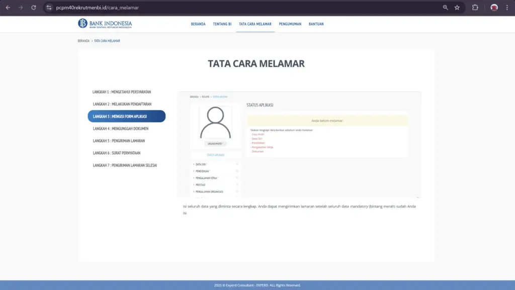Screen dimensions: 515x290
Task: Select Langkah 3: Mengisi Form Aplikasi
Action: coord(126,116)
